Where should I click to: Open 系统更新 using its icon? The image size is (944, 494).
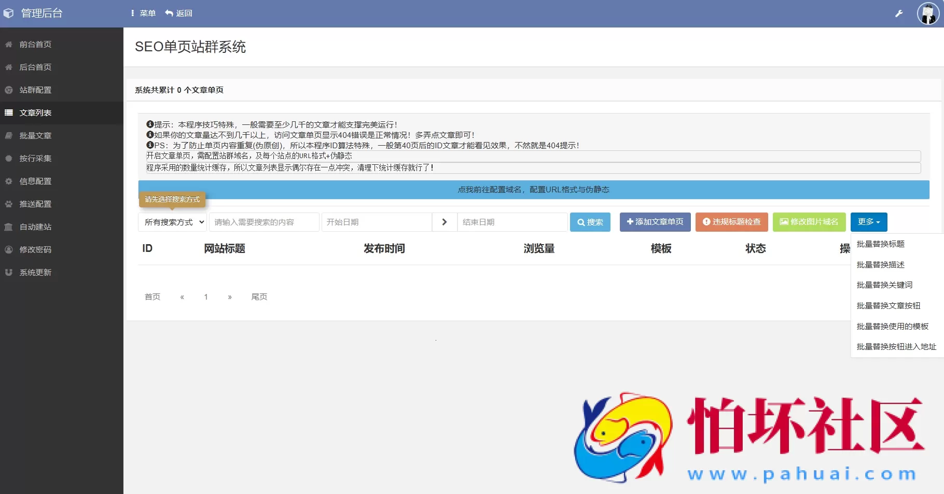pos(8,272)
